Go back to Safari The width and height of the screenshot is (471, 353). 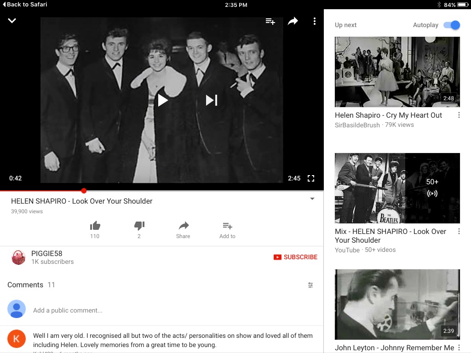[x=25, y=5]
